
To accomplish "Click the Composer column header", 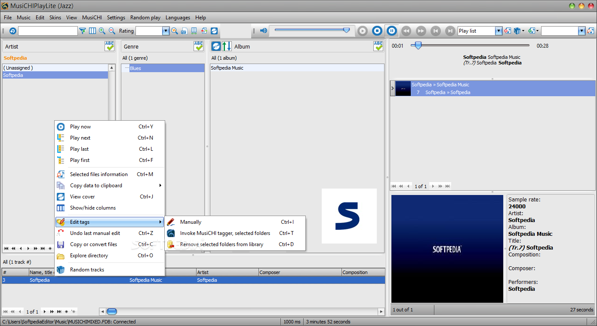I will (300, 272).
